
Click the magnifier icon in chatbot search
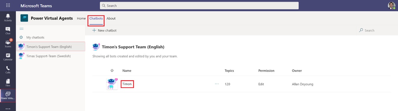(x=361, y=30)
